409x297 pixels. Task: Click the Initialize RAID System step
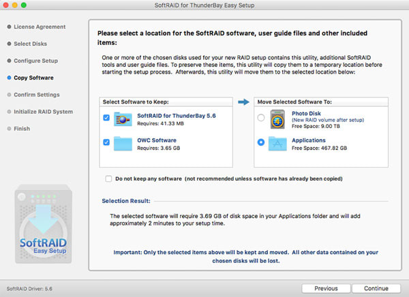(43, 112)
